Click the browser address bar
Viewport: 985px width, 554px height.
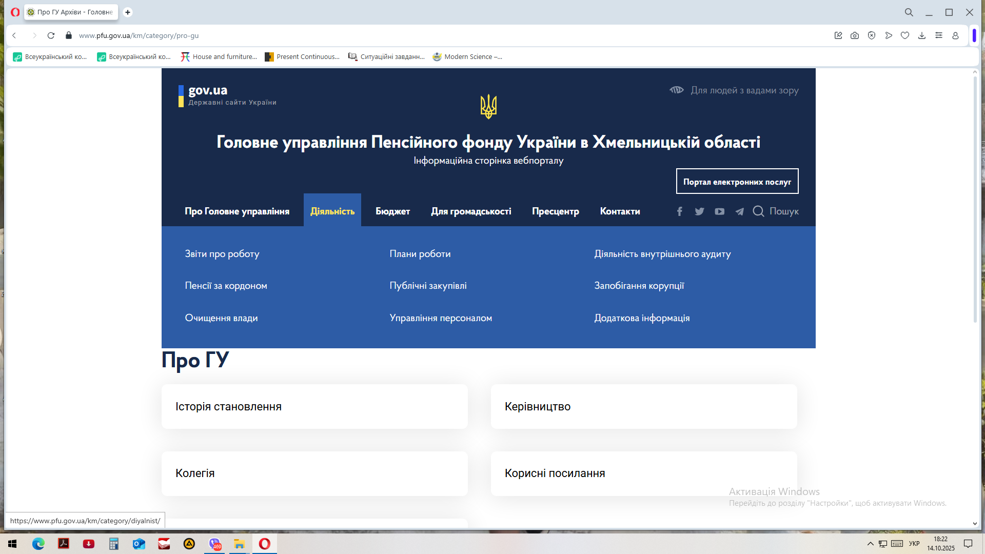[359, 35]
